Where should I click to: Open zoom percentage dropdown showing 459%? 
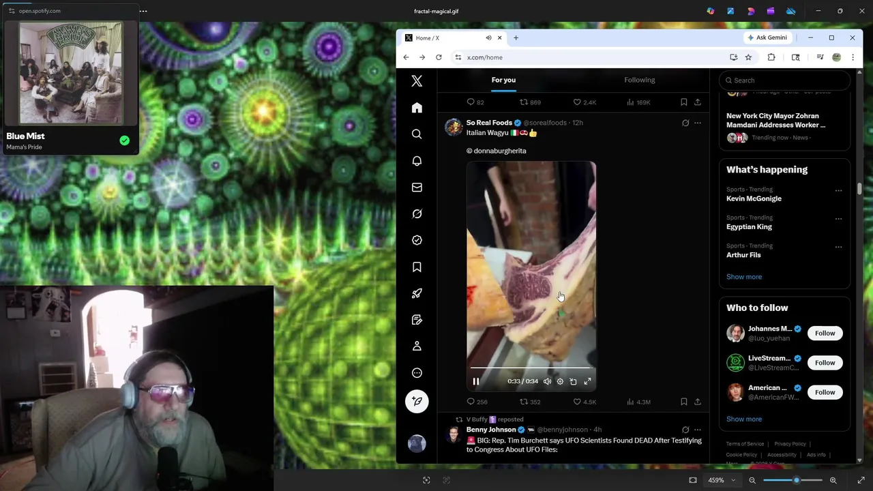click(722, 480)
